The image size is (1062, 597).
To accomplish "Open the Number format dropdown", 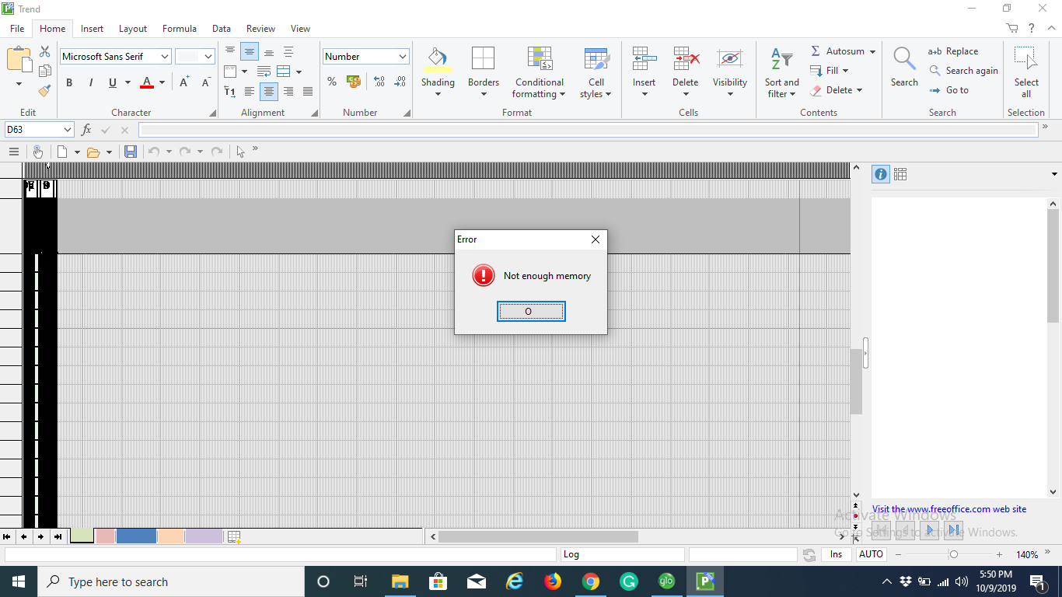I will 402,57.
